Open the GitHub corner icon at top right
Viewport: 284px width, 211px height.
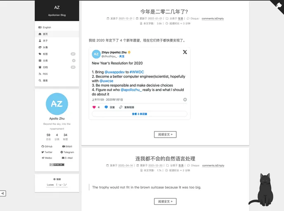click(x=278, y=5)
